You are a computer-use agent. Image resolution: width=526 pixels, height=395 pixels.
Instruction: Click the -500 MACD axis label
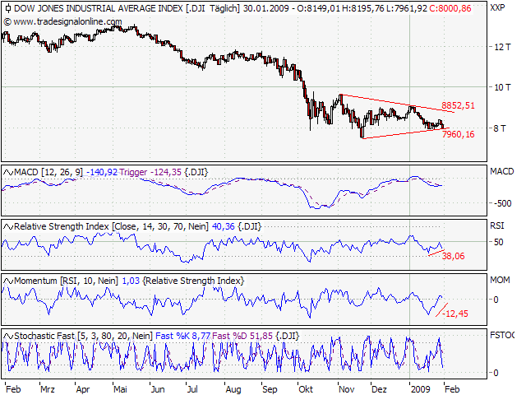click(502, 203)
